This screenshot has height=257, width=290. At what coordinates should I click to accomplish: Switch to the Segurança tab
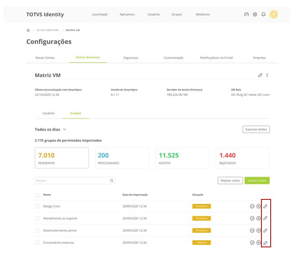[x=130, y=58]
